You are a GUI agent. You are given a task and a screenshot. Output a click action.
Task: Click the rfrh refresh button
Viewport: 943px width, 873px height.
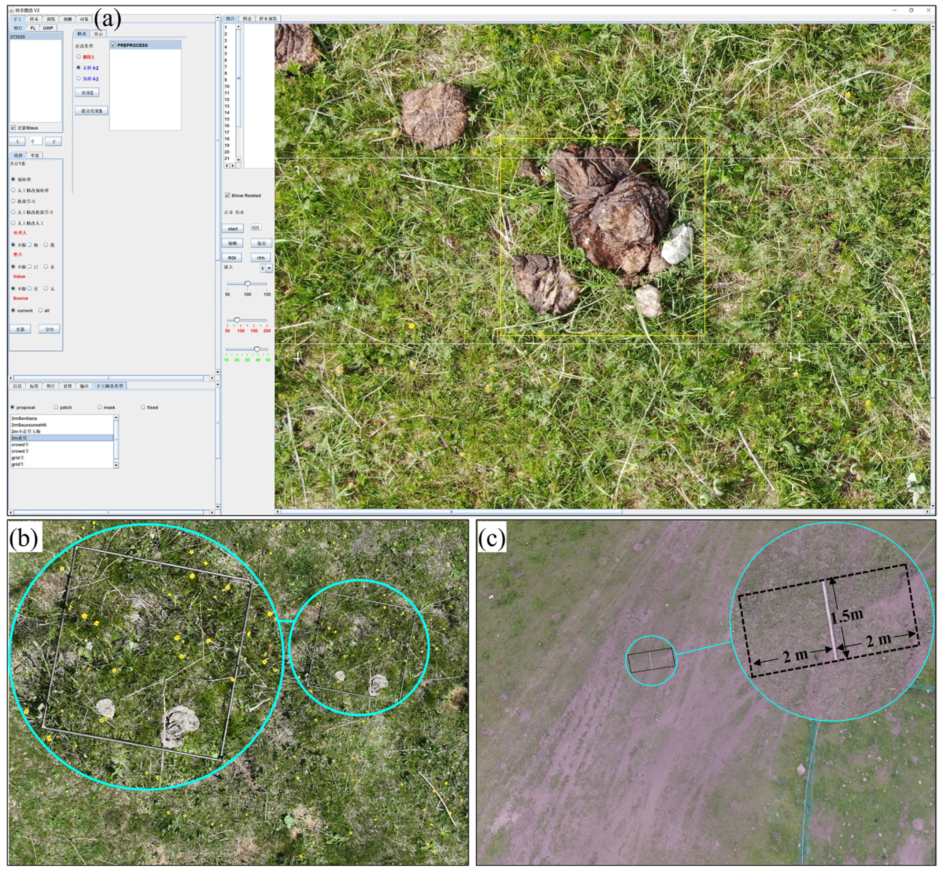pyautogui.click(x=261, y=258)
